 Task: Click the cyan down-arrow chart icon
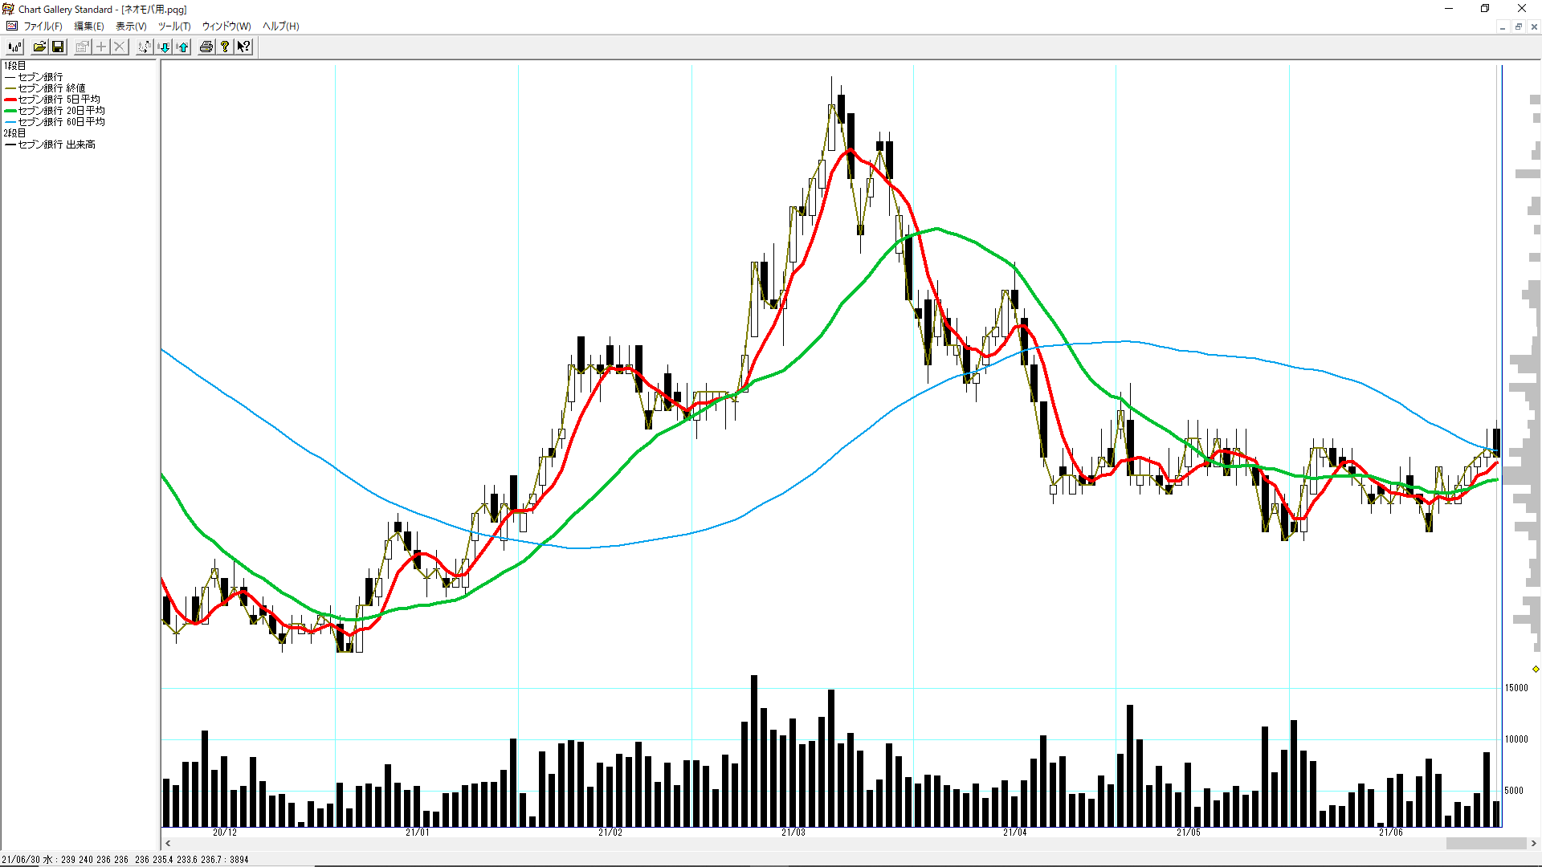pos(164,47)
